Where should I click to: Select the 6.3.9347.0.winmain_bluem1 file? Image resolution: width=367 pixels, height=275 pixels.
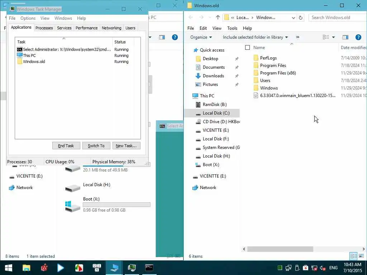tap(295, 95)
